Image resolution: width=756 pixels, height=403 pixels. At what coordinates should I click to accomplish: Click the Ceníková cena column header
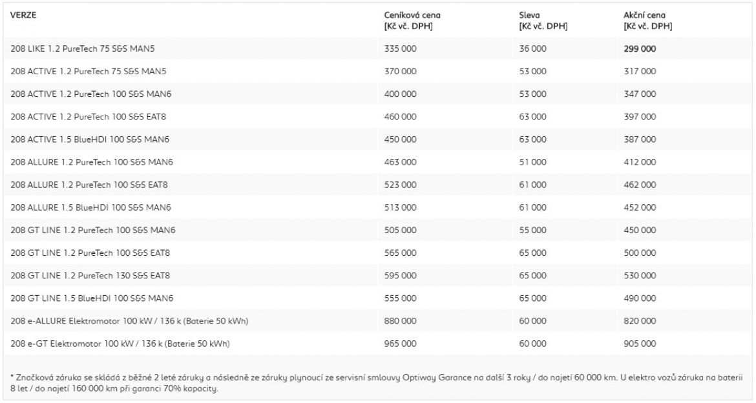[412, 21]
